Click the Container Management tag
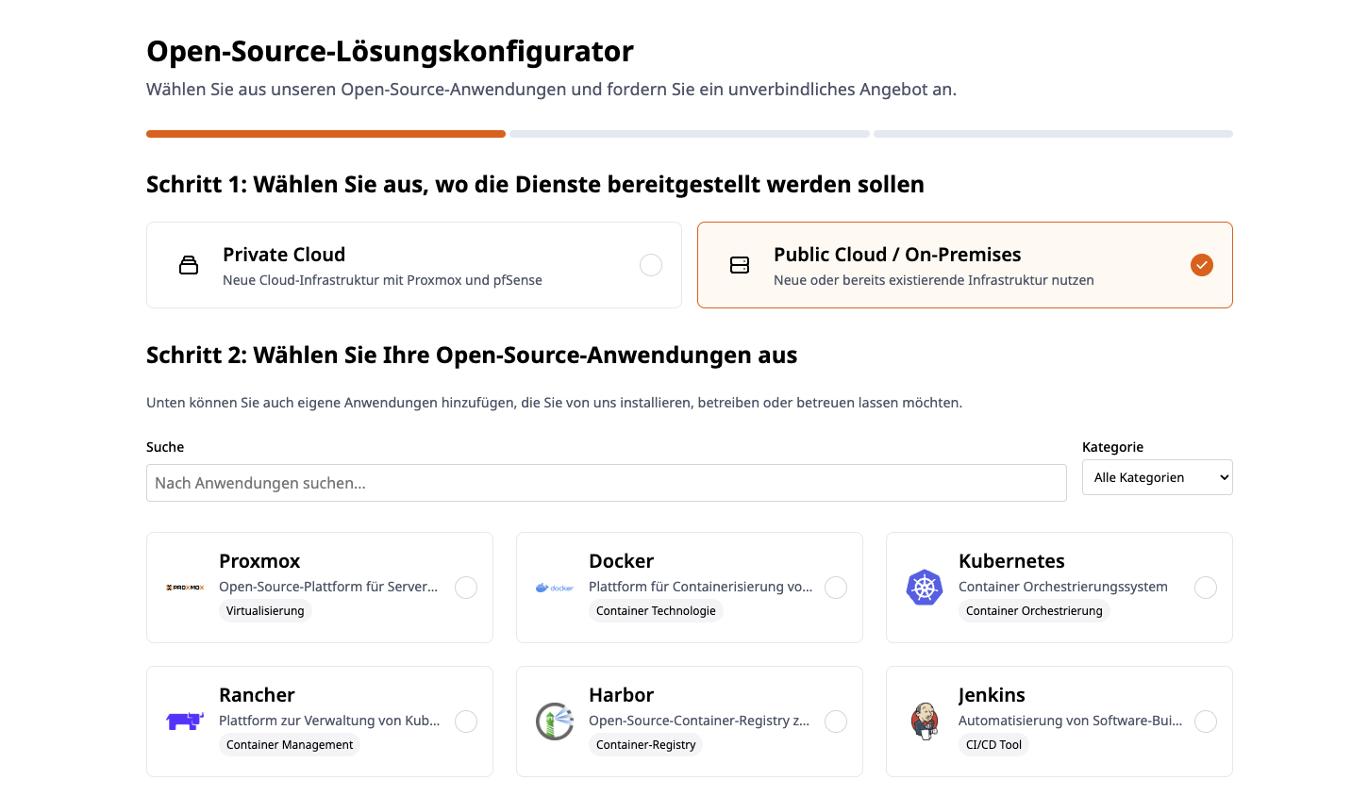This screenshot has width=1368, height=796. click(x=290, y=745)
